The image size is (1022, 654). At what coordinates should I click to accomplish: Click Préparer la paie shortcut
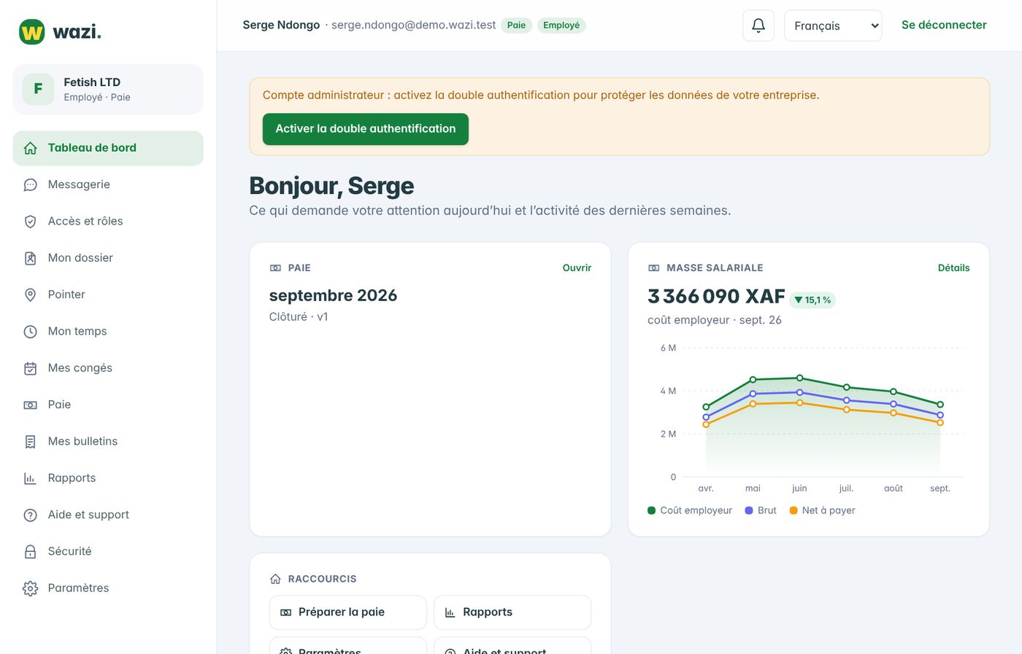point(348,612)
